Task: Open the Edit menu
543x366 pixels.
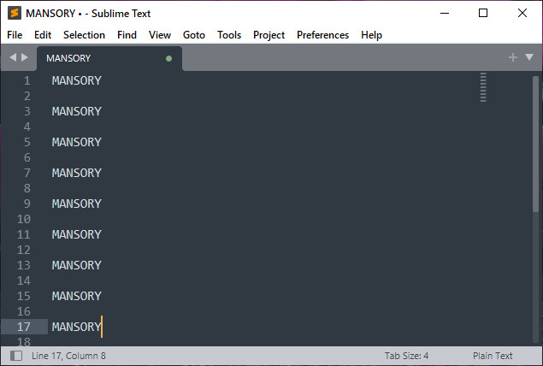Action: coord(43,35)
